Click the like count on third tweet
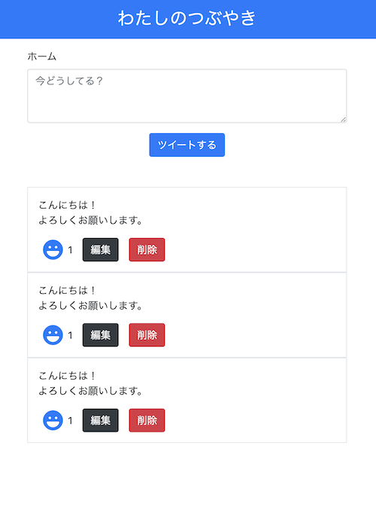Viewport: 376px width, 522px height. (70, 420)
